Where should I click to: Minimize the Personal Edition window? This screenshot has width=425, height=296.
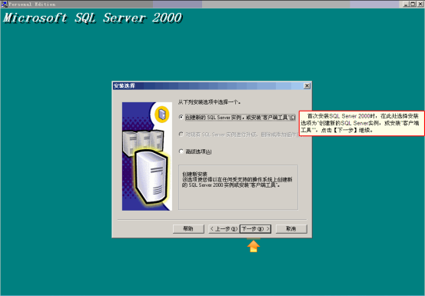pyautogui.click(x=406, y=4)
